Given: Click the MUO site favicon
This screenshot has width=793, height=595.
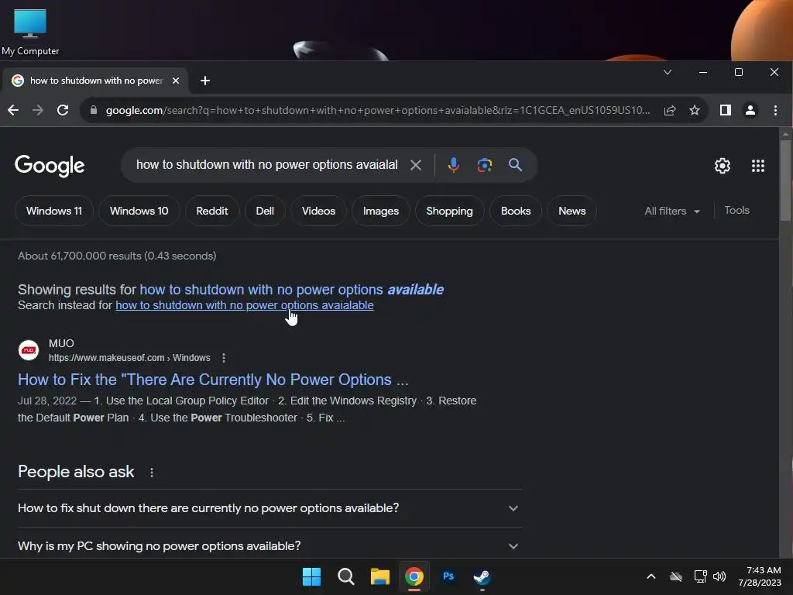Looking at the screenshot, I should [x=29, y=350].
